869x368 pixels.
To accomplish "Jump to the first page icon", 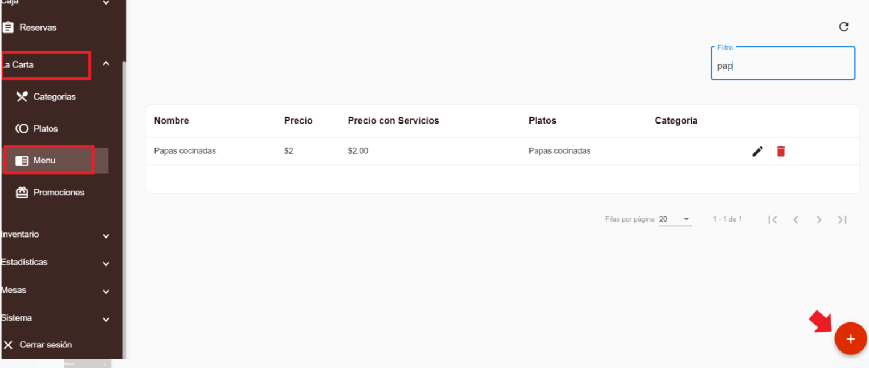I will pos(773,220).
